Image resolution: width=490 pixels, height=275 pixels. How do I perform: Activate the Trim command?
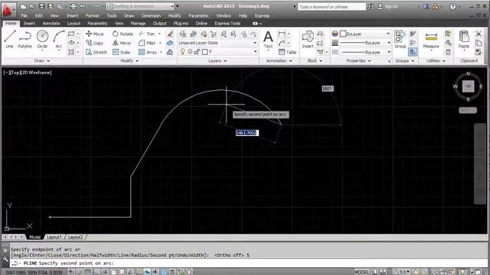147,34
